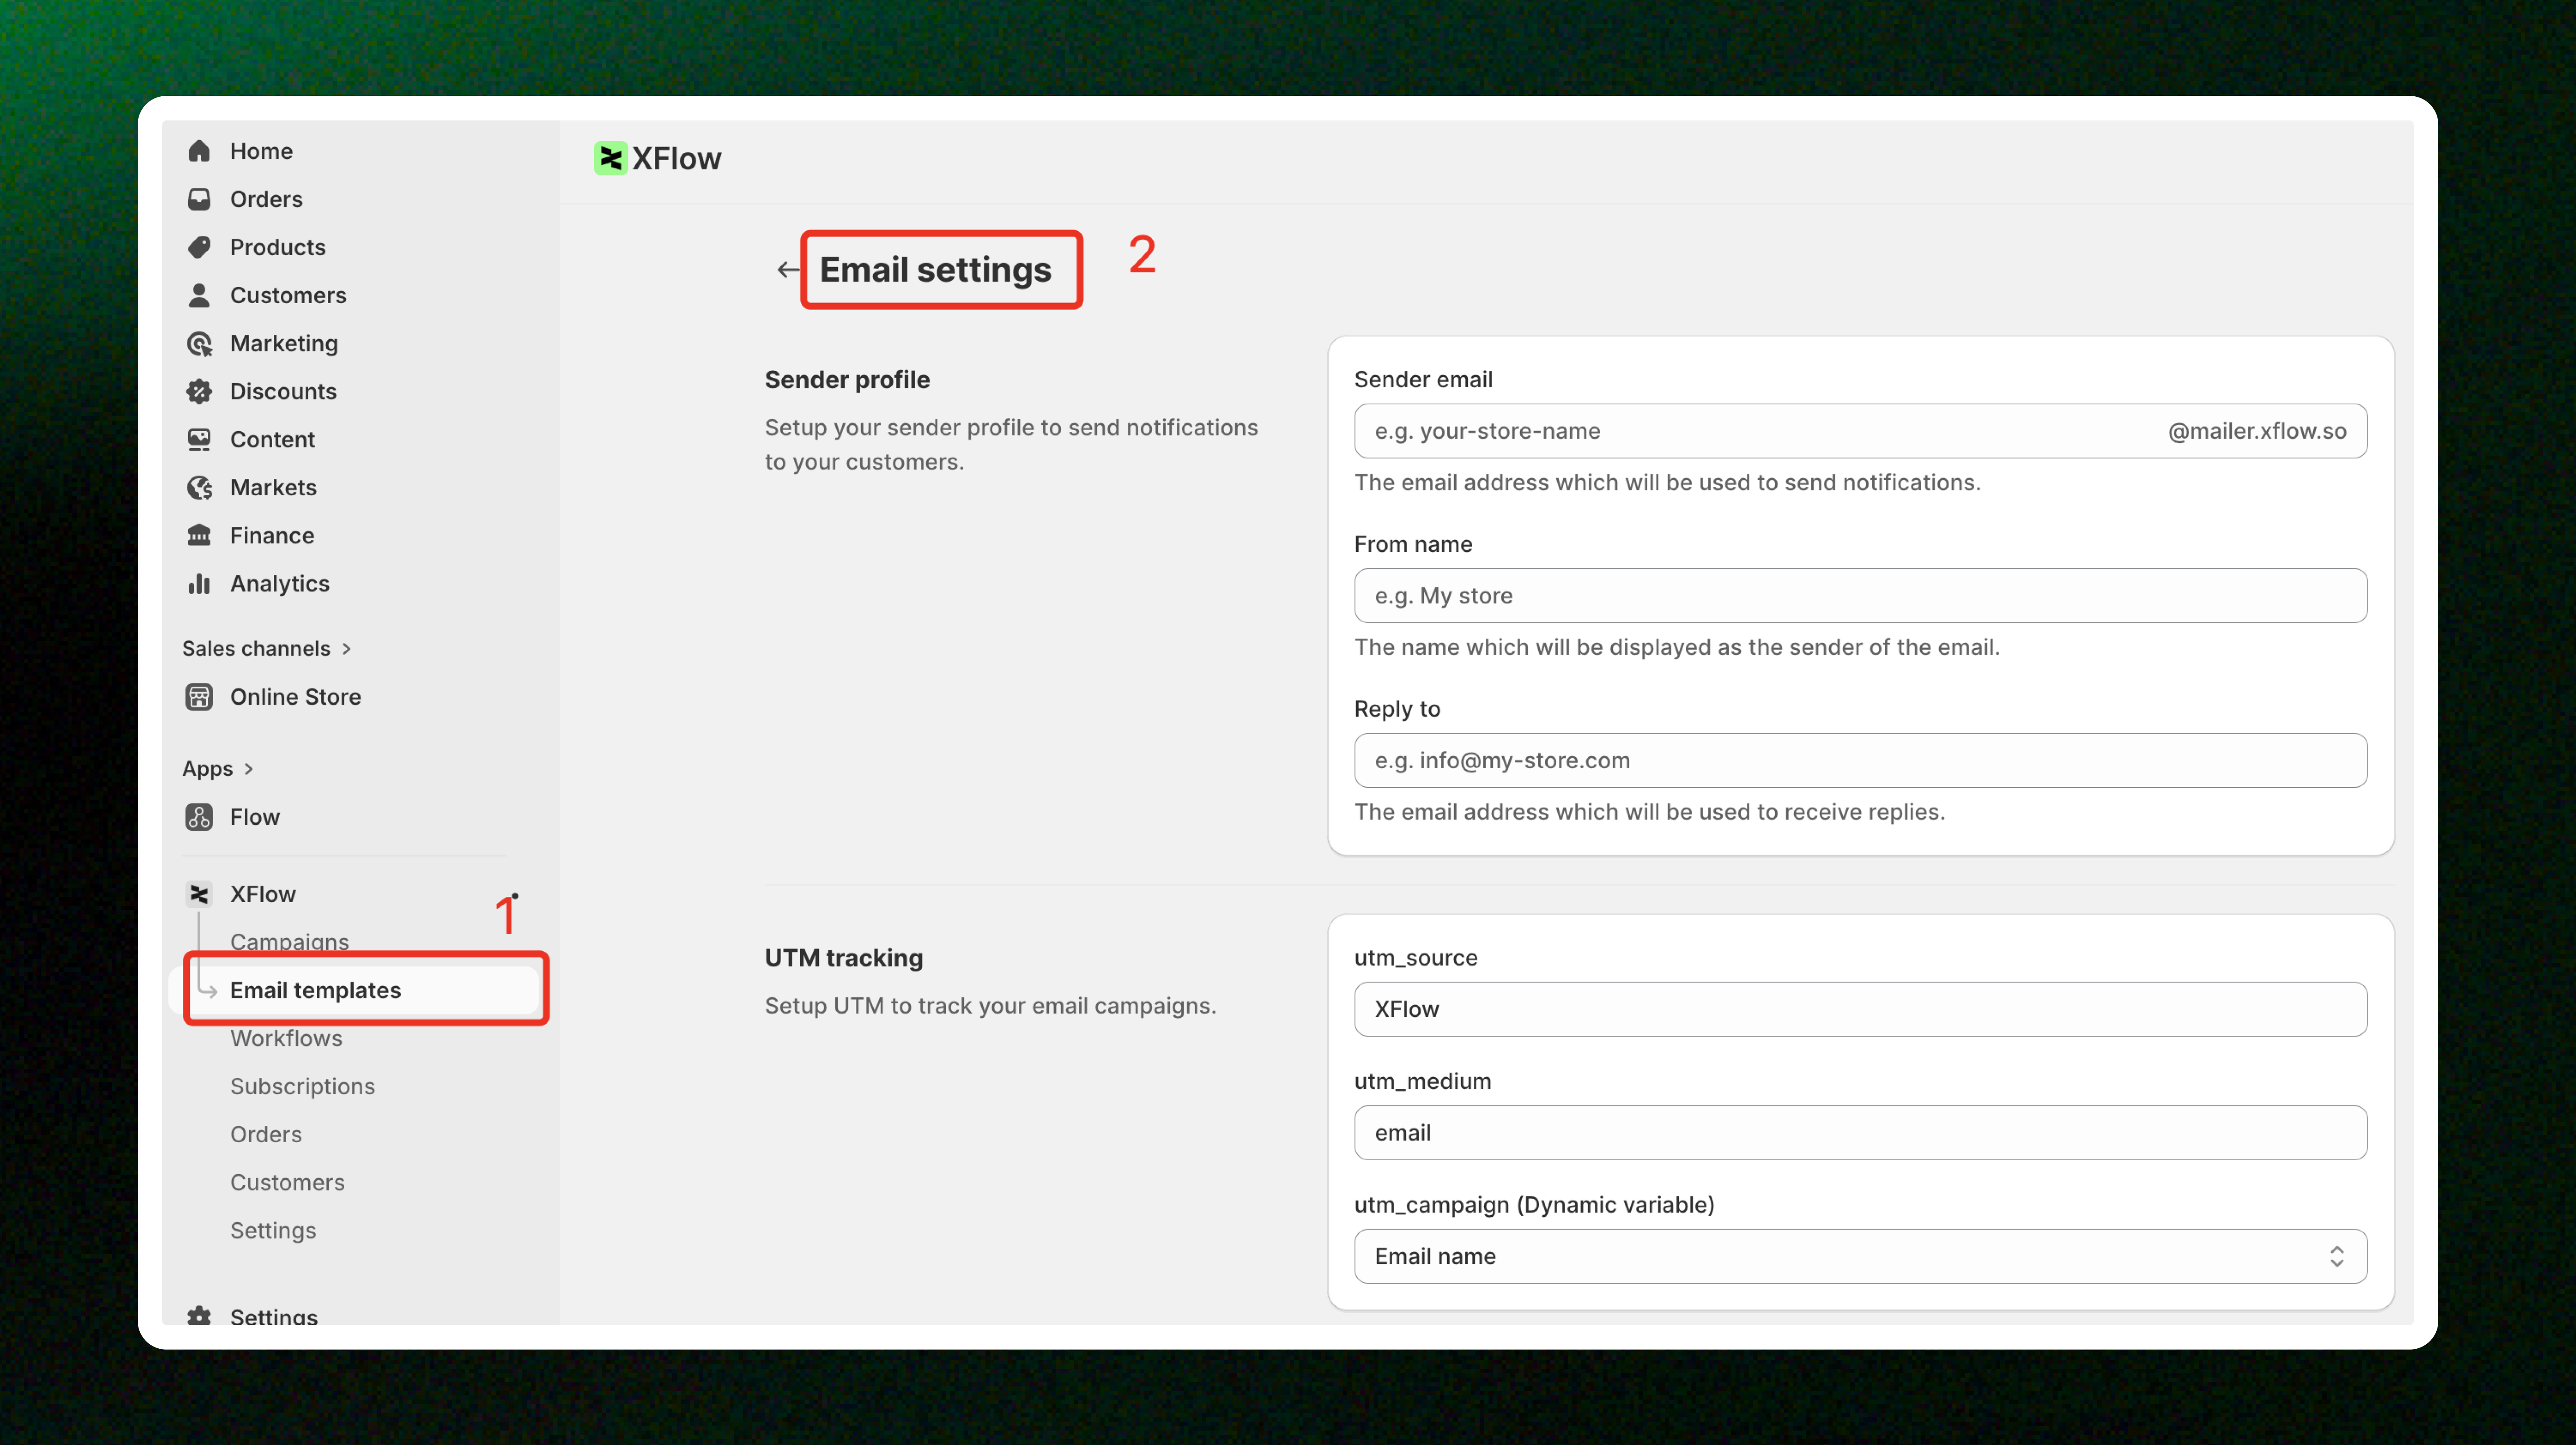Viewport: 2576px width, 1445px height.
Task: Click the Orders inbox icon
Action: click(199, 199)
